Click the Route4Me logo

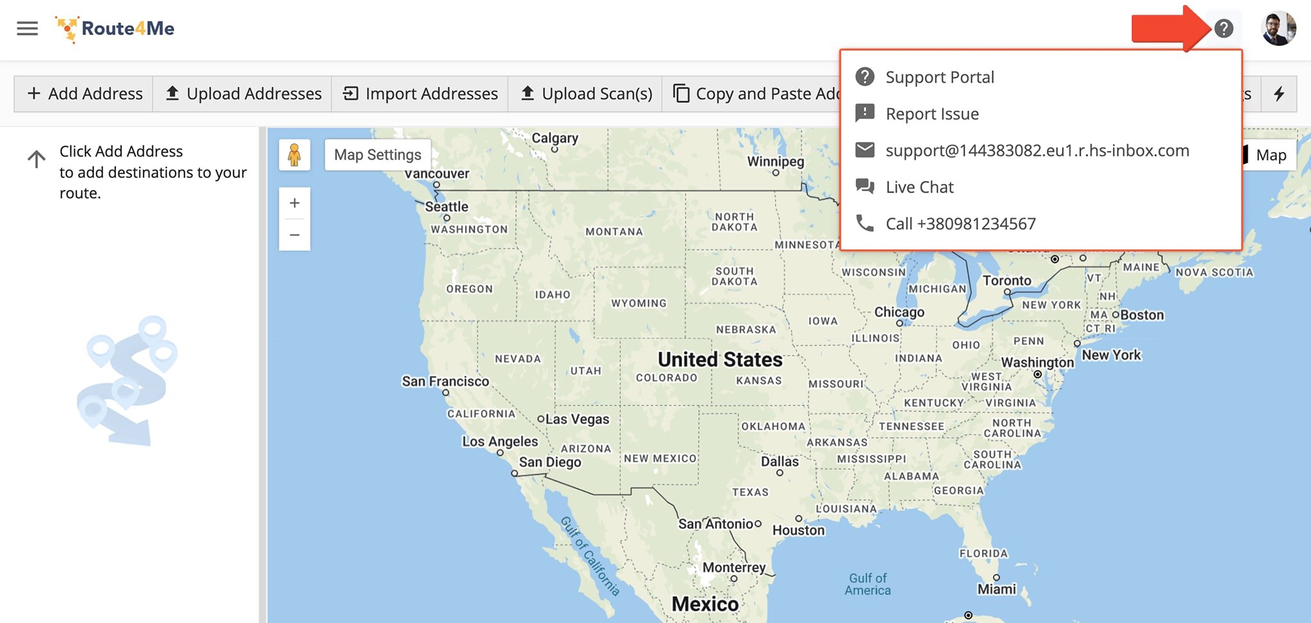pyautogui.click(x=115, y=29)
